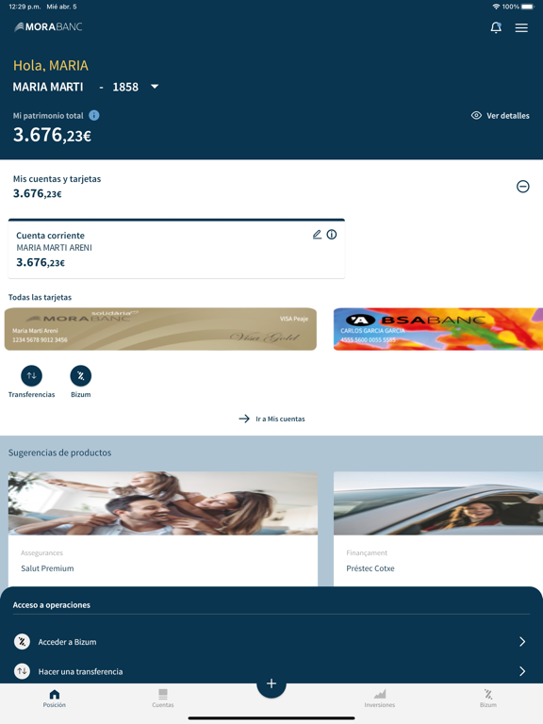Edit Cuenta corriente name with pencil icon
543x724 pixels.
point(317,235)
